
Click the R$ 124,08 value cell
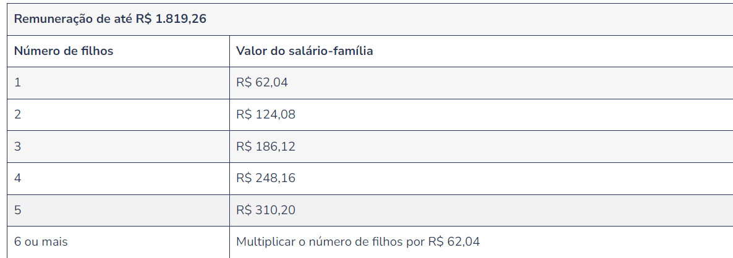[x=266, y=114]
